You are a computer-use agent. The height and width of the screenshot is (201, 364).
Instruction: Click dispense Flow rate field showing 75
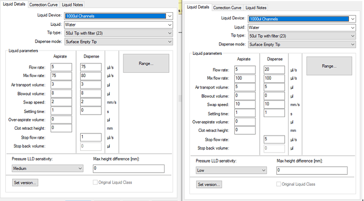91,67
